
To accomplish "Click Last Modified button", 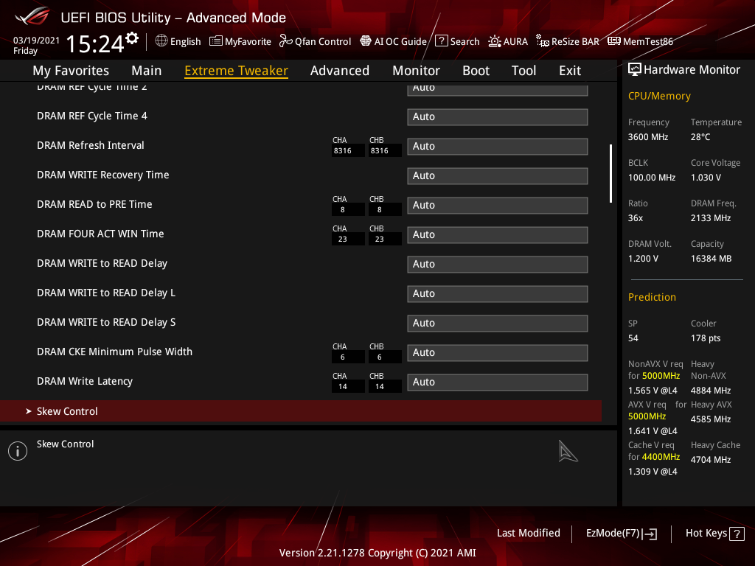I will (x=528, y=533).
